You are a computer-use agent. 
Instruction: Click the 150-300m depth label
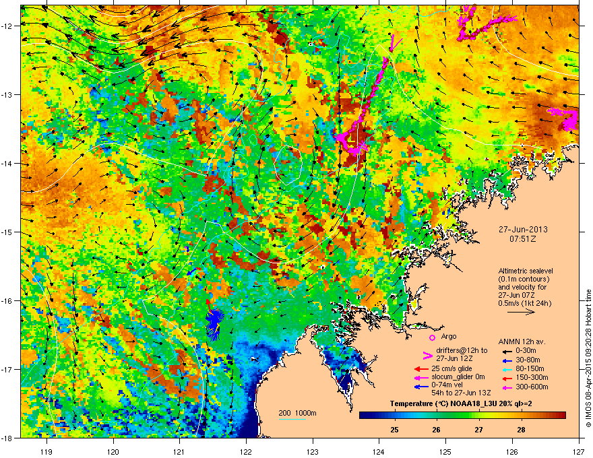click(x=532, y=377)
